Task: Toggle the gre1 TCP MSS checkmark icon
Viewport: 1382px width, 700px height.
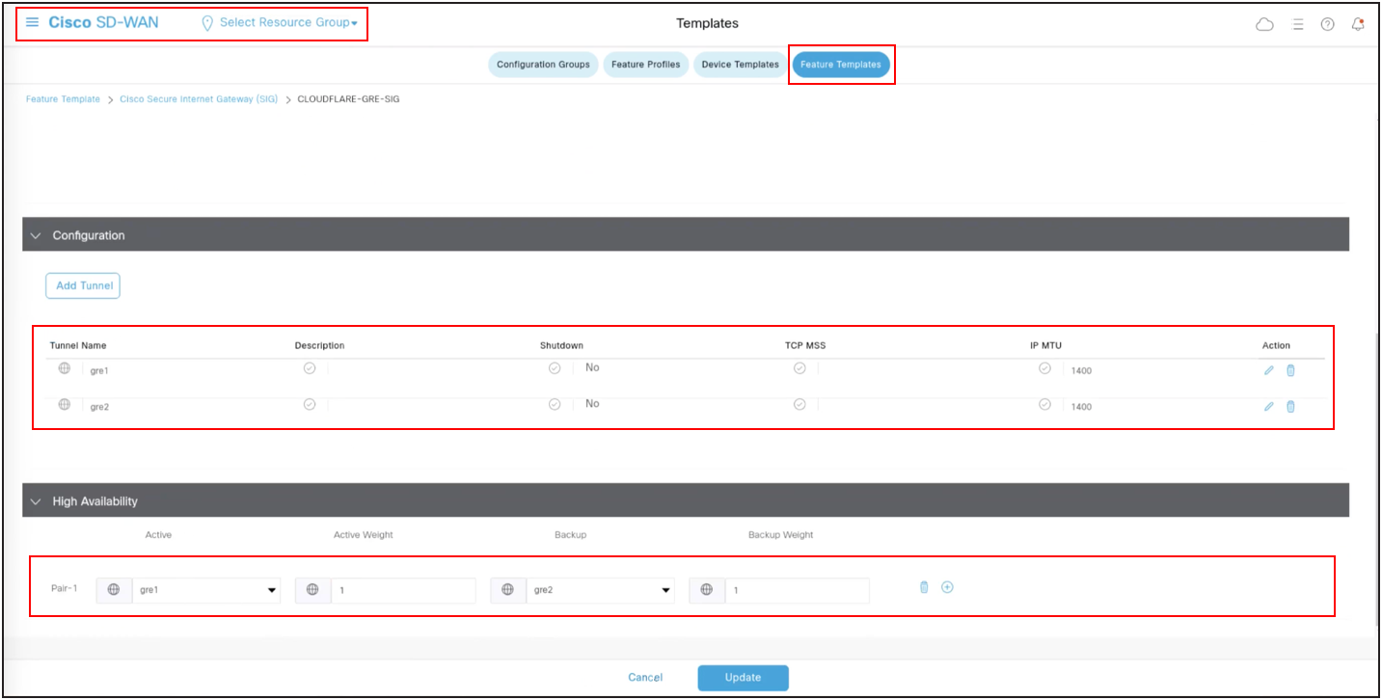Action: [799, 368]
